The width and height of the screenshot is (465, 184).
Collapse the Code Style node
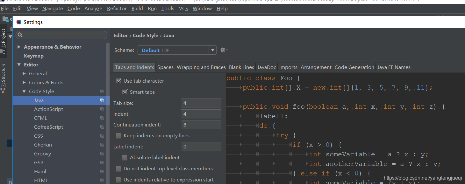(25, 92)
